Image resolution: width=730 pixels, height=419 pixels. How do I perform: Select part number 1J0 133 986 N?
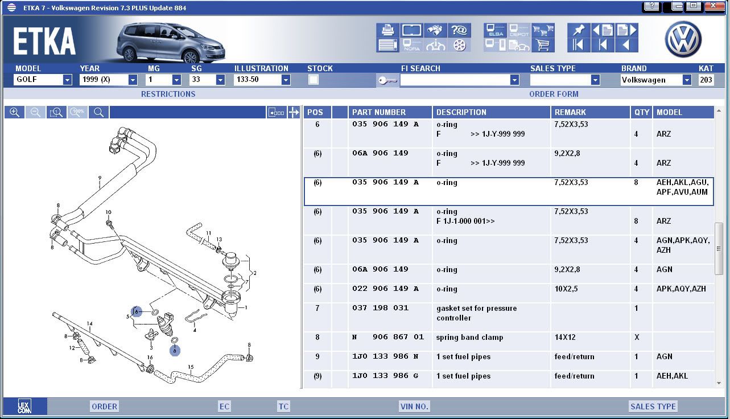385,356
